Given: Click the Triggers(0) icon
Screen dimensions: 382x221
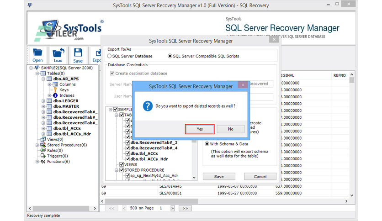Looking at the screenshot, I should click(x=43, y=156).
